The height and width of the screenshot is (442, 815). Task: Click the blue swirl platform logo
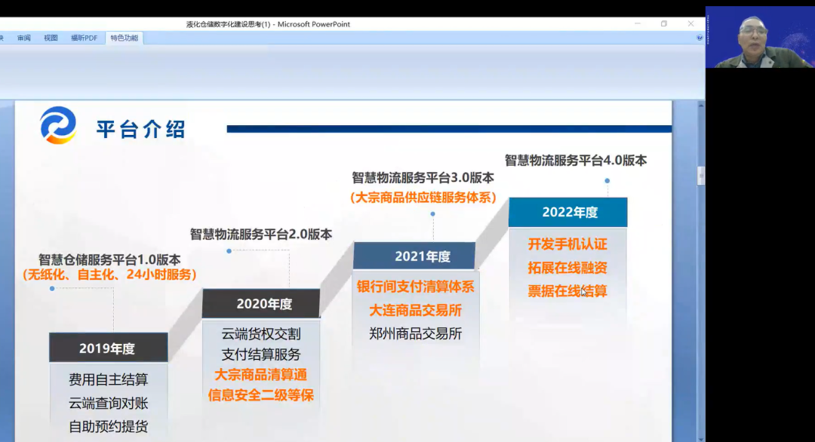(x=58, y=125)
